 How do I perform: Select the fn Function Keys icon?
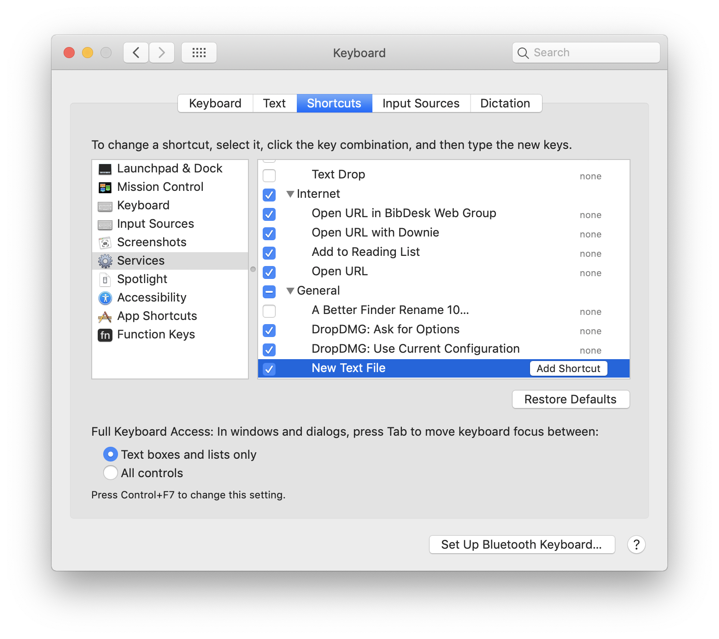pyautogui.click(x=105, y=335)
